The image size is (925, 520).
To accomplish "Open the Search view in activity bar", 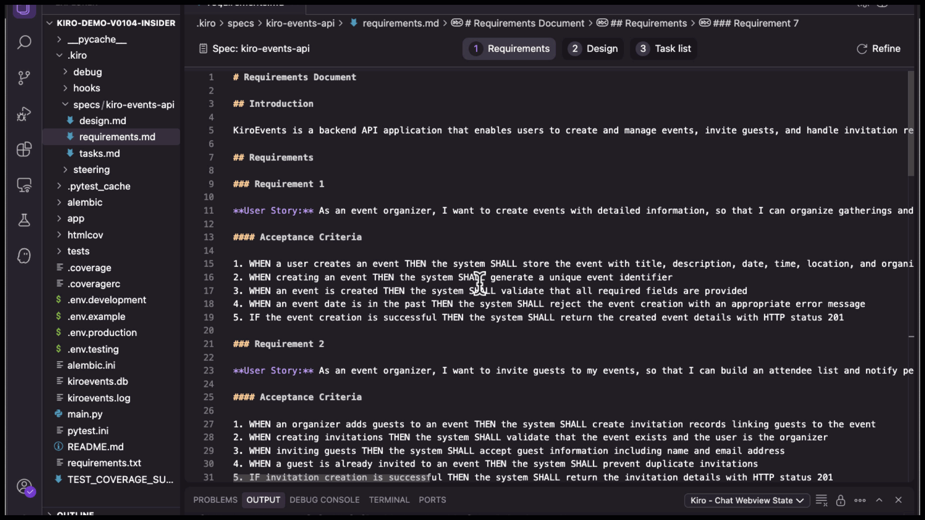I will coord(24,42).
